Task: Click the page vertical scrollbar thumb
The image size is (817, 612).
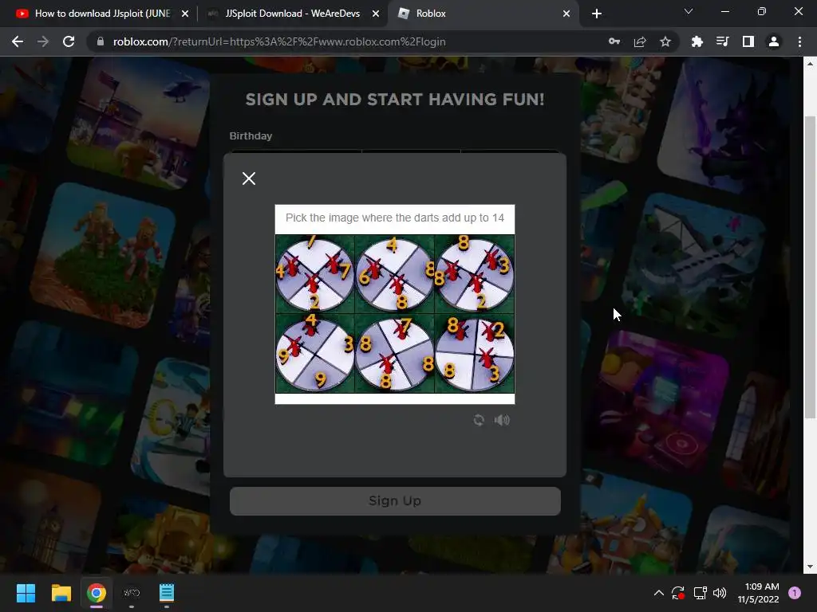Action: (x=810, y=267)
